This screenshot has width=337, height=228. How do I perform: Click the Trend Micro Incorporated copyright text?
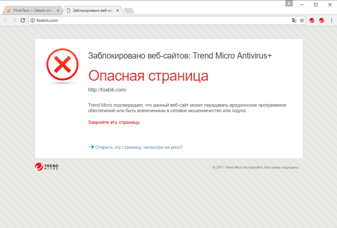(x=255, y=167)
